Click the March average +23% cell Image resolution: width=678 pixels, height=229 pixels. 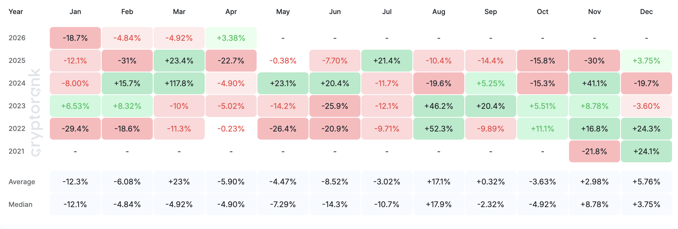click(x=179, y=182)
